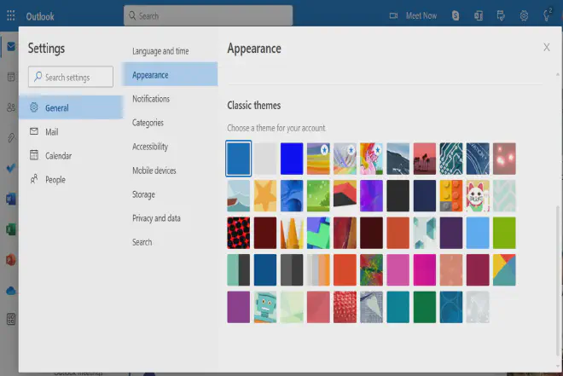This screenshot has width=563, height=376.
Task: Open Mail from the left app rail
Action: tap(11, 46)
